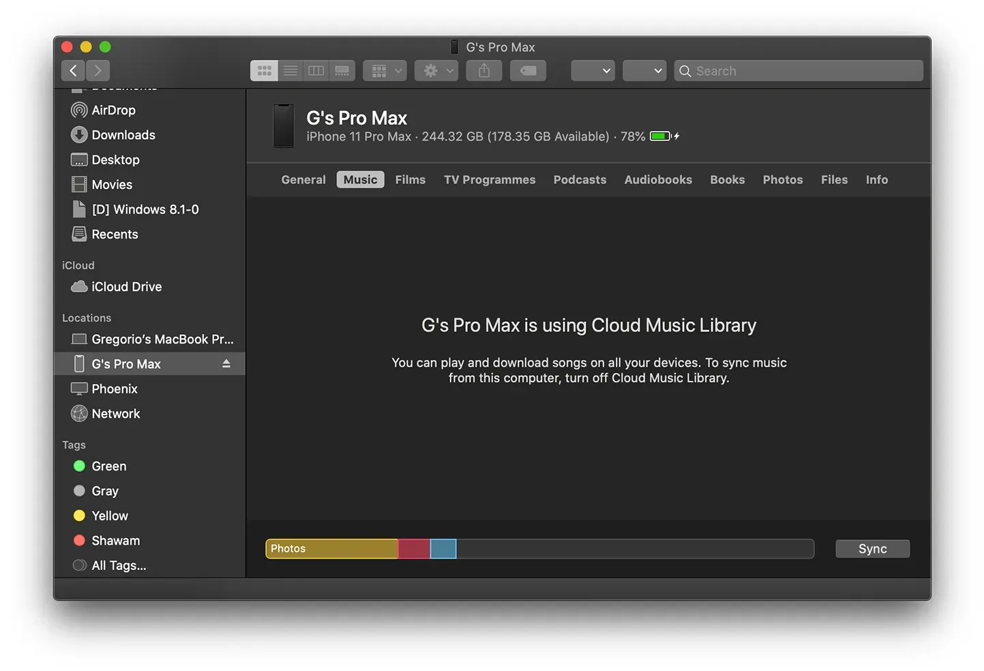Switch to gallery view in the toolbar
Viewport: 984px width, 671px height.
pos(341,70)
